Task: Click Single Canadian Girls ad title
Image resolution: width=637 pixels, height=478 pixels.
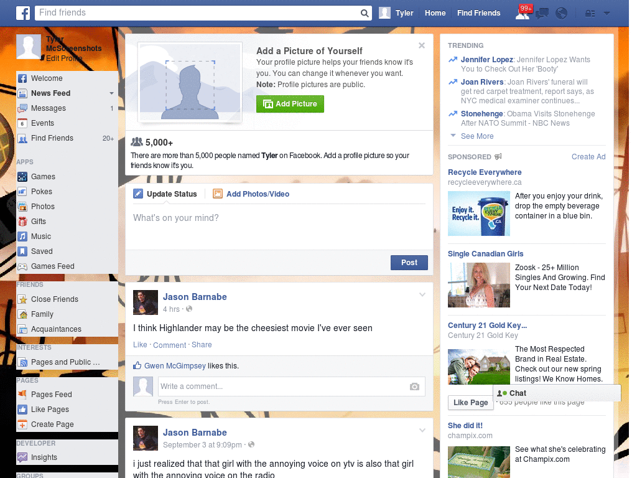Action: pos(485,254)
